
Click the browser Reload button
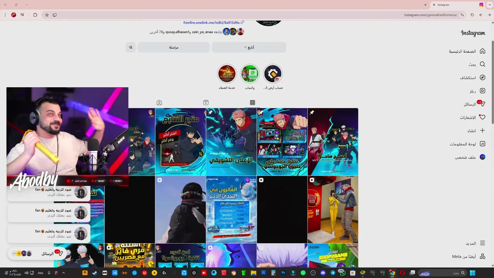click(472, 15)
